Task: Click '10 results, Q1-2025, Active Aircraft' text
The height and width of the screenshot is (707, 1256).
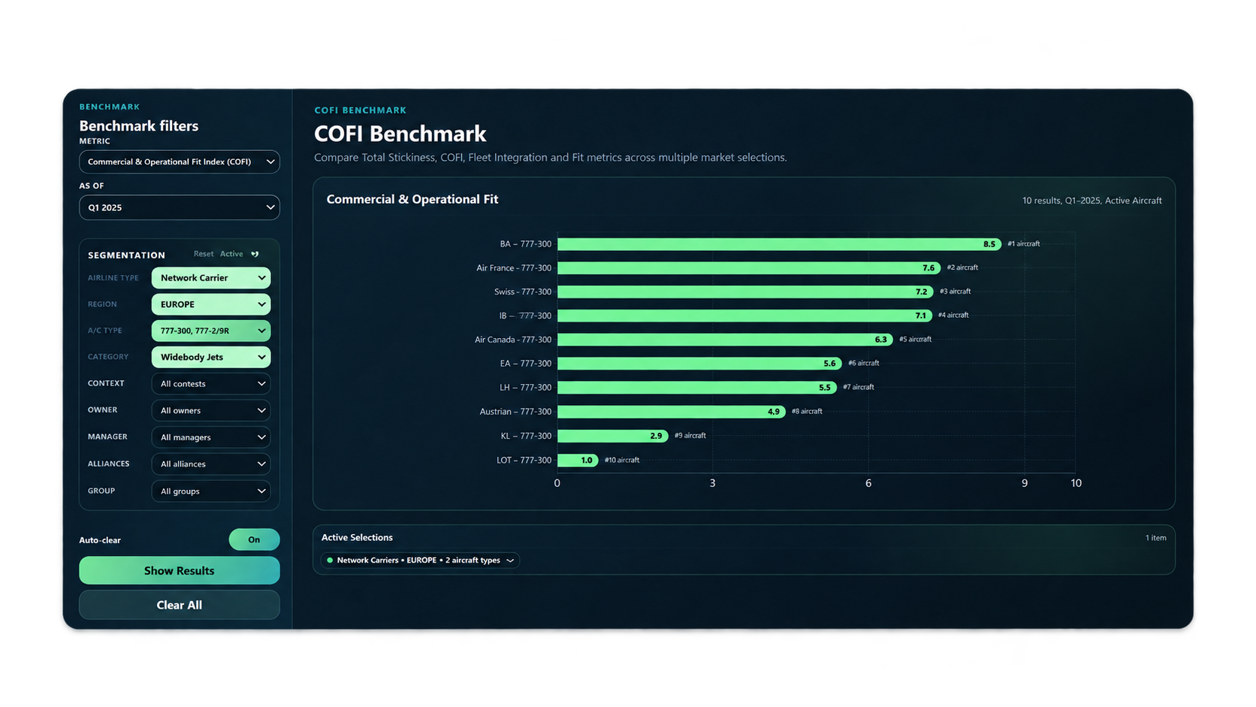Action: [x=1092, y=201]
